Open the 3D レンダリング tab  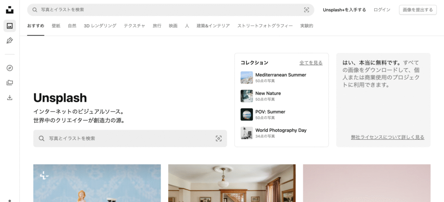click(100, 26)
